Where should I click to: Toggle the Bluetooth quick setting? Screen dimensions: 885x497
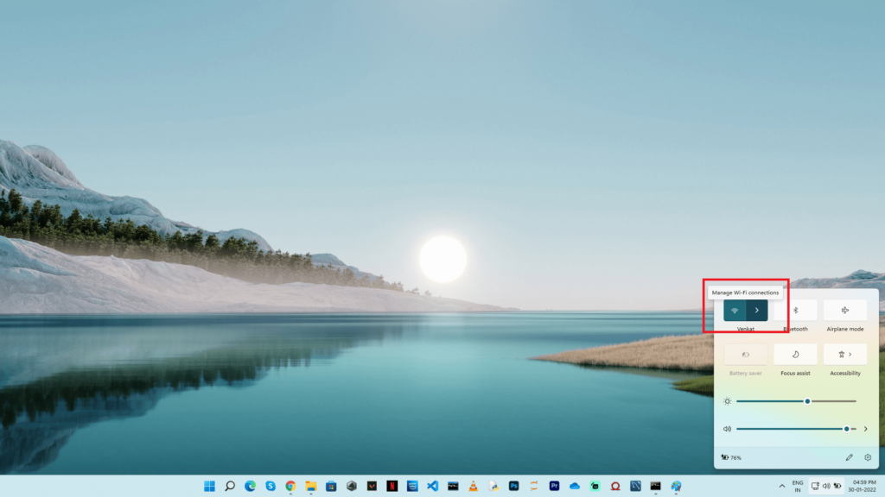tap(795, 310)
